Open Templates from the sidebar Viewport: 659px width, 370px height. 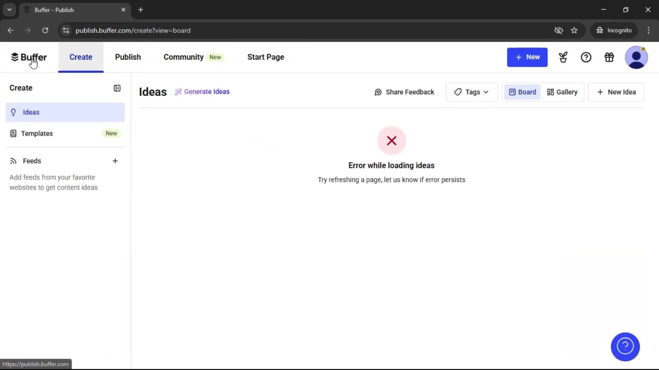[37, 133]
